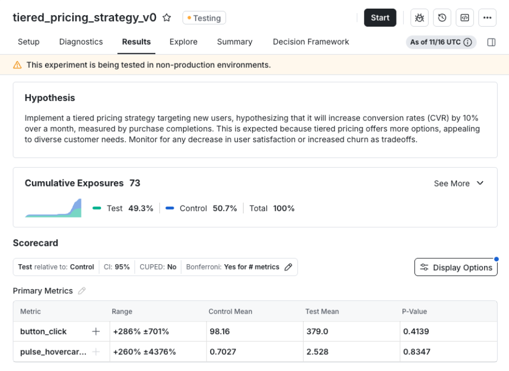Edit the scorecard settings via pencil icon
The image size is (509, 371).
288,267
